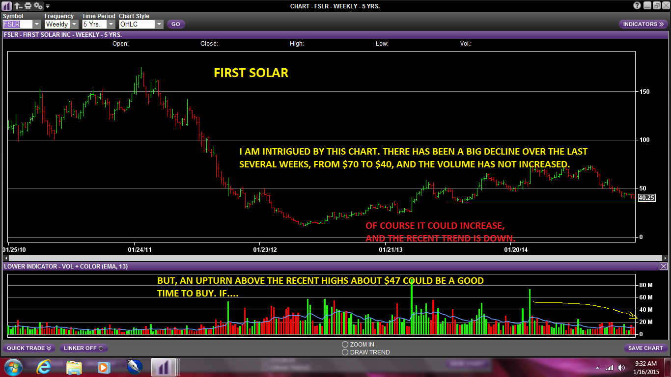Click the GO button
Screen dimensions: 671x377
pyautogui.click(x=176, y=24)
